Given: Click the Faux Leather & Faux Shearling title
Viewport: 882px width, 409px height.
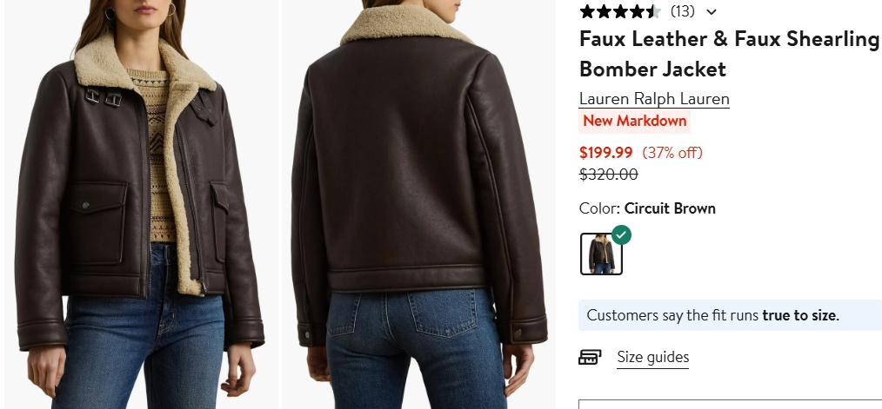Looking at the screenshot, I should coord(729,54).
